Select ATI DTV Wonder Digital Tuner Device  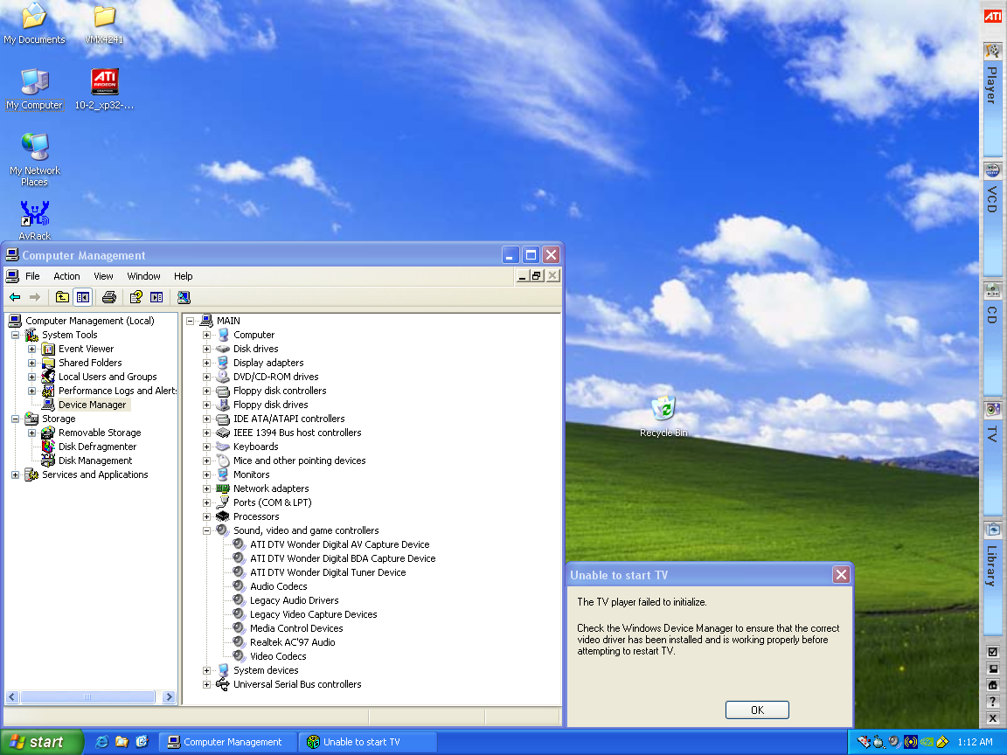tap(328, 572)
